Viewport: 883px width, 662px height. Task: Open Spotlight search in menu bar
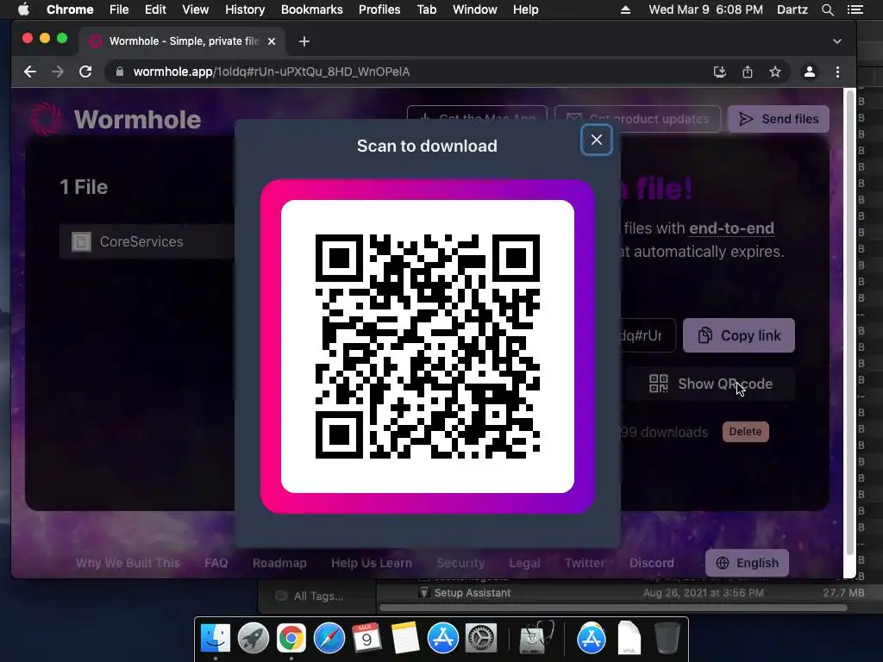(827, 9)
